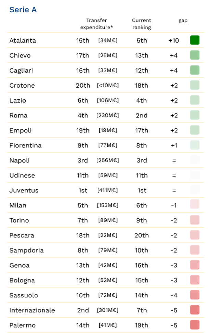Open the Sassuolo team row label
This screenshot has height=333, width=212.
pos(24,295)
